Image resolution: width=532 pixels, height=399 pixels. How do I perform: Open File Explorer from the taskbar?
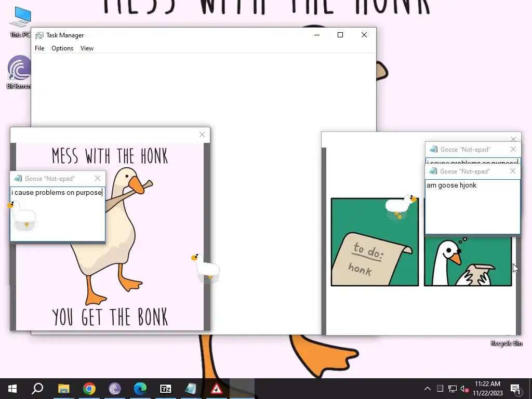[63, 389]
